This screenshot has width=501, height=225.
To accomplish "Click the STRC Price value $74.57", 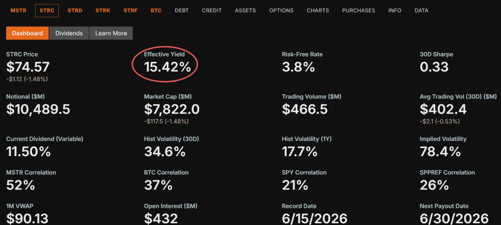I will click(x=28, y=67).
